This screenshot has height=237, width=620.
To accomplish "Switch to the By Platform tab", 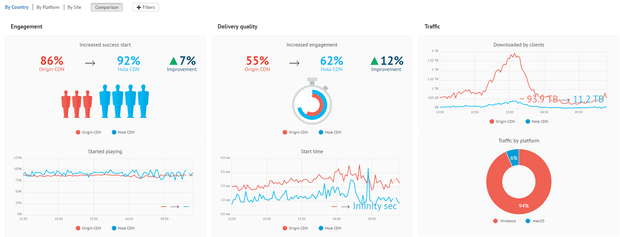I will (48, 7).
